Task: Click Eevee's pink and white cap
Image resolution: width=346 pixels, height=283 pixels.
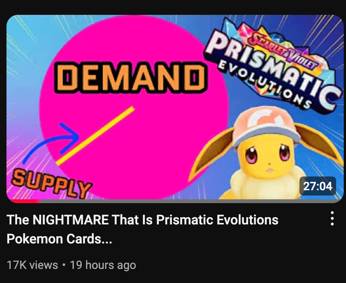Action: click(x=266, y=126)
